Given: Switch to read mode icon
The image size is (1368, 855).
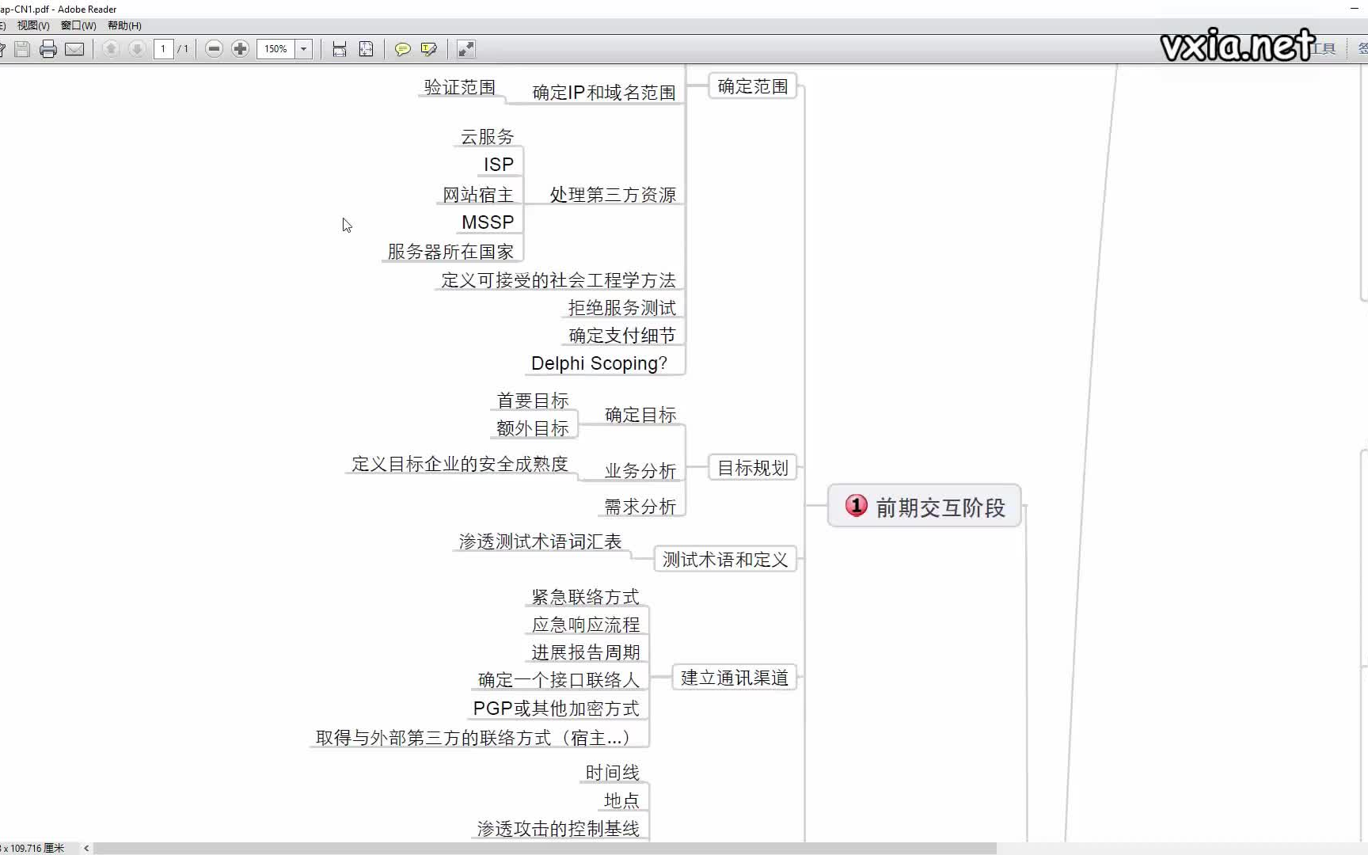Looking at the screenshot, I should 466,49.
